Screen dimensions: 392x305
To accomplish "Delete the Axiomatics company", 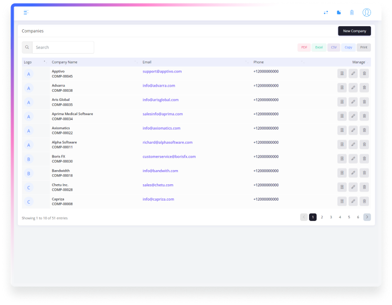I will (364, 130).
